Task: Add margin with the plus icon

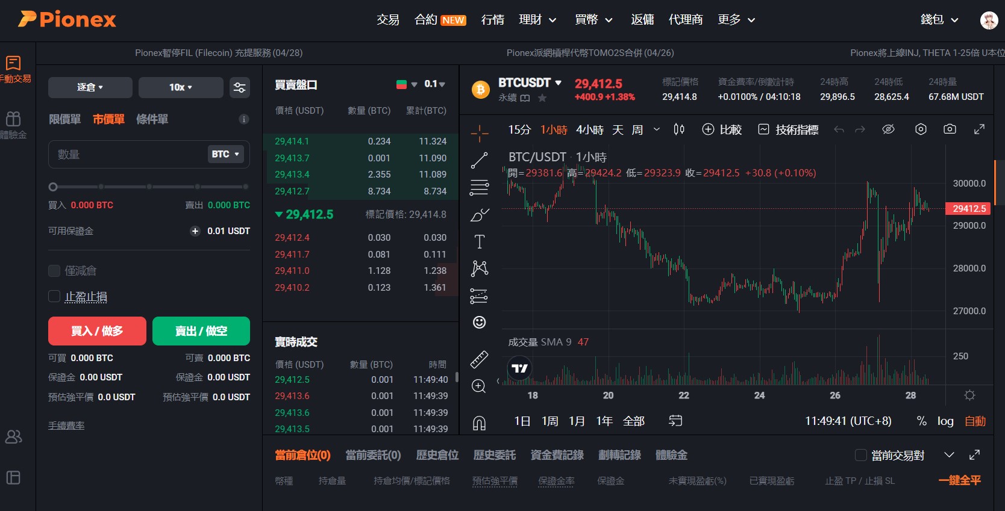Action: 195,231
